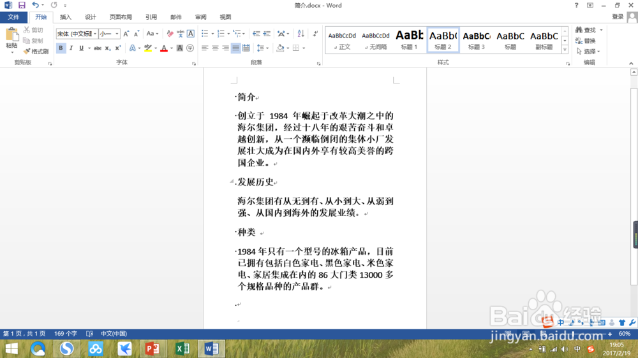Increase font size with the grow icon
This screenshot has width=638, height=358.
pyautogui.click(x=126, y=34)
